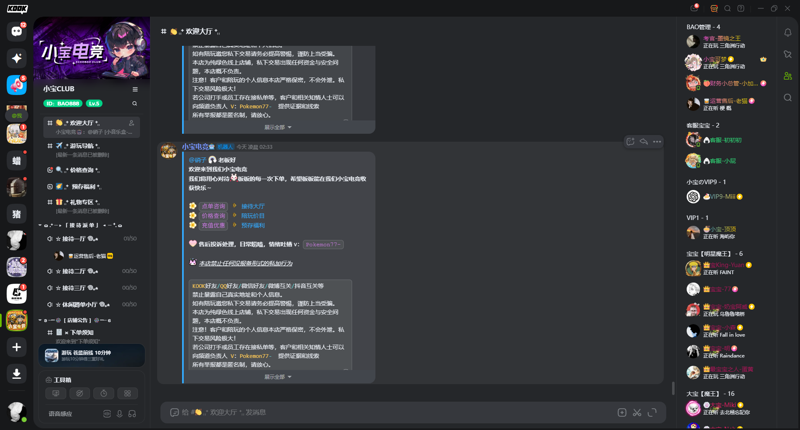Open the 游玩 苍蓝前线 10分钟 banner
800x430 pixels.
pyautogui.click(x=92, y=355)
